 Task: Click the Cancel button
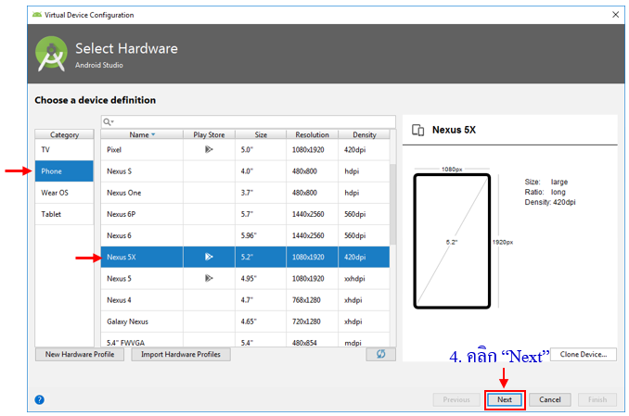[550, 400]
